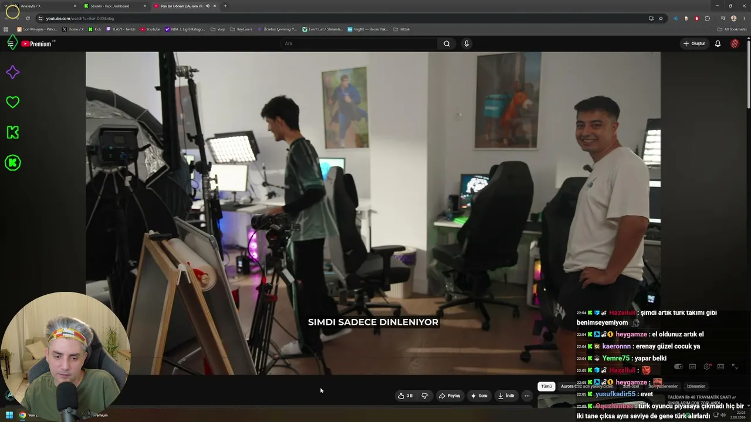Select the Tümü filter chip

546,386
